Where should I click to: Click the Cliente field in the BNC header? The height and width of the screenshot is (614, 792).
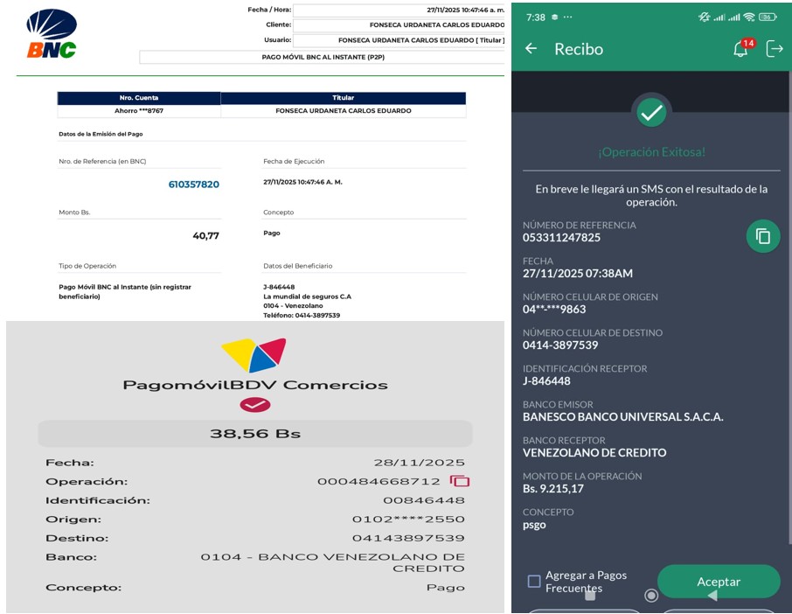[399, 24]
